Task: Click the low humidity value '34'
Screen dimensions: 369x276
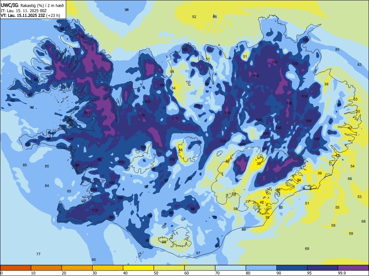Action: click(299, 180)
